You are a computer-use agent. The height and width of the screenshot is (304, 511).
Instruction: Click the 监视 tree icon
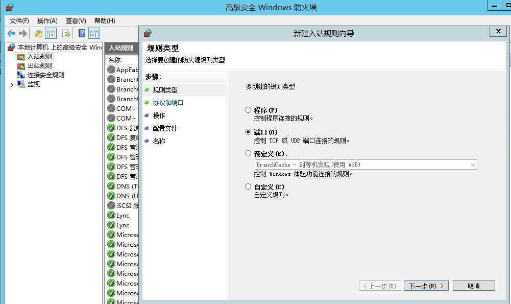pos(21,84)
